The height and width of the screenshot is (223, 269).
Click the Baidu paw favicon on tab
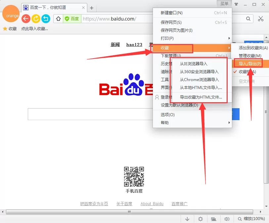coord(26,8)
